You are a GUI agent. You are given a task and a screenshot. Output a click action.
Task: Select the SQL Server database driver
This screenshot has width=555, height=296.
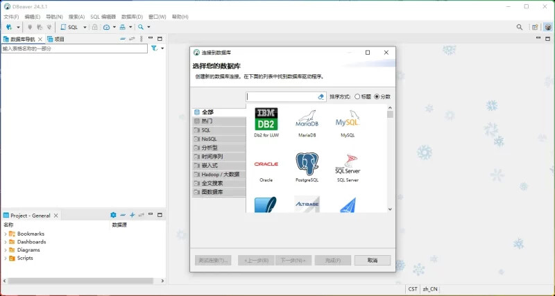coord(348,167)
